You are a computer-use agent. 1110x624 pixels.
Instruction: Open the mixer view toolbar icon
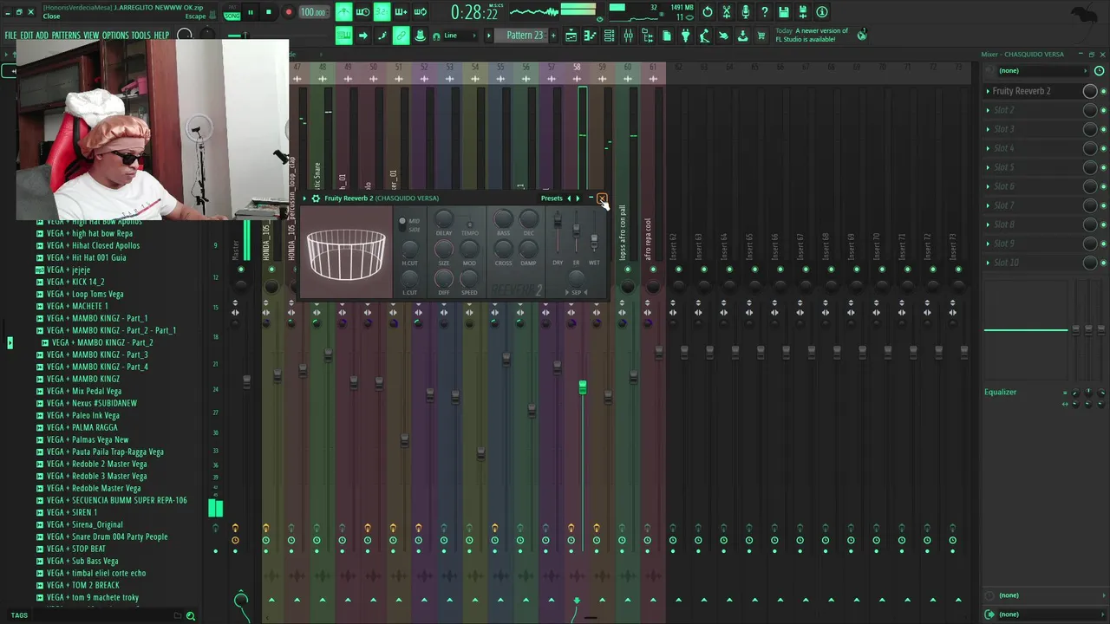(629, 36)
